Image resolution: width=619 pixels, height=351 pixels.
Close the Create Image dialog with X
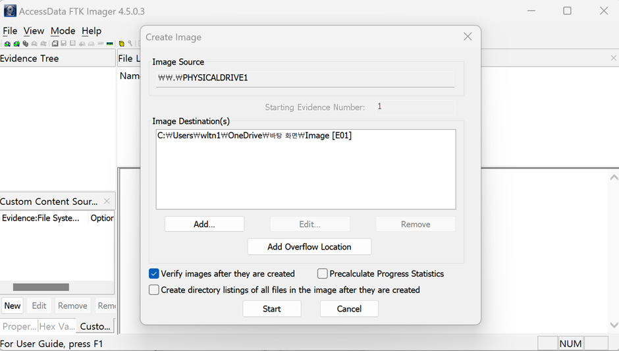click(x=468, y=37)
